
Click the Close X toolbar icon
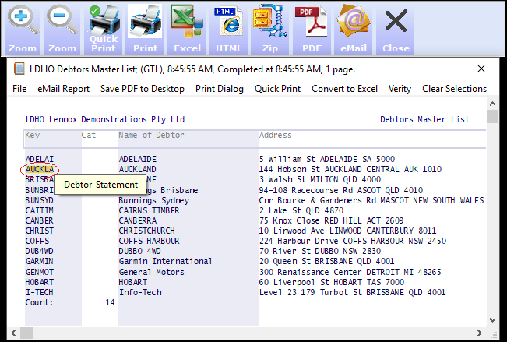click(x=396, y=26)
